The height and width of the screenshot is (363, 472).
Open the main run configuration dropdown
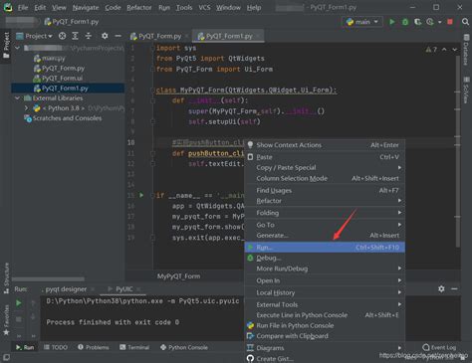[x=362, y=22]
